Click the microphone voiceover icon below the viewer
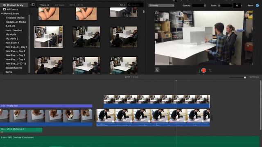 click(157, 69)
